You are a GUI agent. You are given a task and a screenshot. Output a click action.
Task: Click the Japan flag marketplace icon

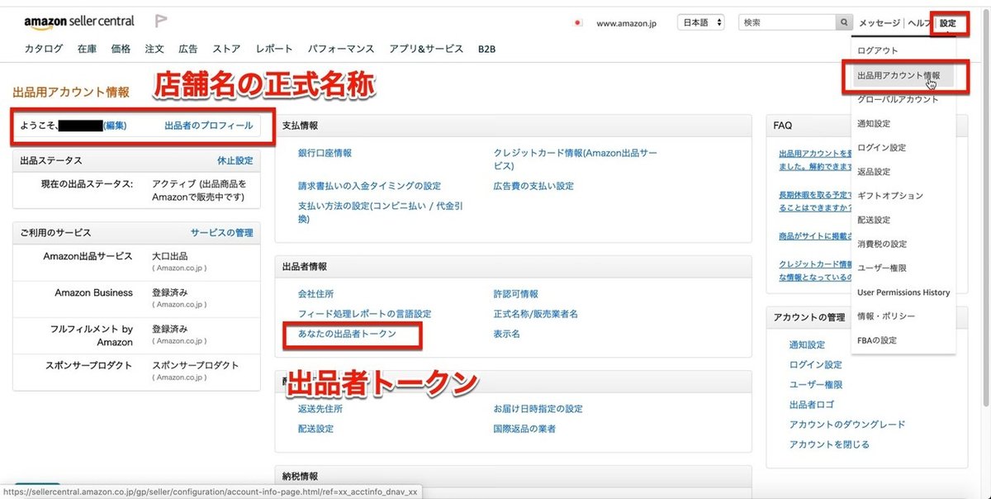pyautogui.click(x=578, y=23)
